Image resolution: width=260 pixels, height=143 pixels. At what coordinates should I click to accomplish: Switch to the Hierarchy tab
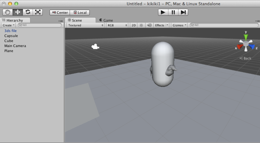(x=15, y=20)
